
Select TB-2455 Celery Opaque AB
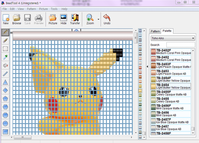[171, 100]
